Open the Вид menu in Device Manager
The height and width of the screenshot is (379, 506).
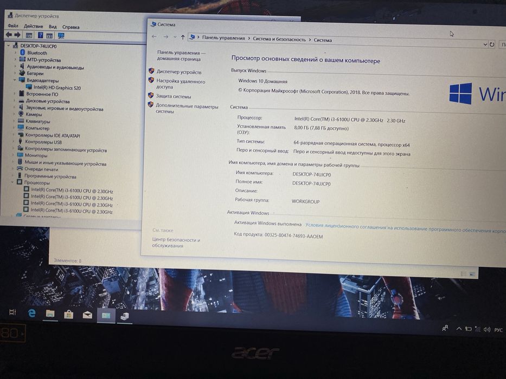[53, 27]
